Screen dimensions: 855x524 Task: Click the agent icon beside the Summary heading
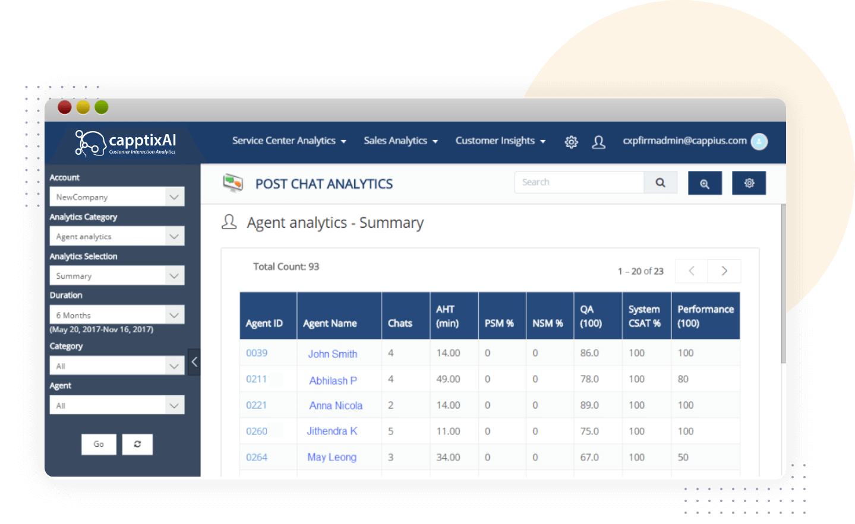pos(229,222)
